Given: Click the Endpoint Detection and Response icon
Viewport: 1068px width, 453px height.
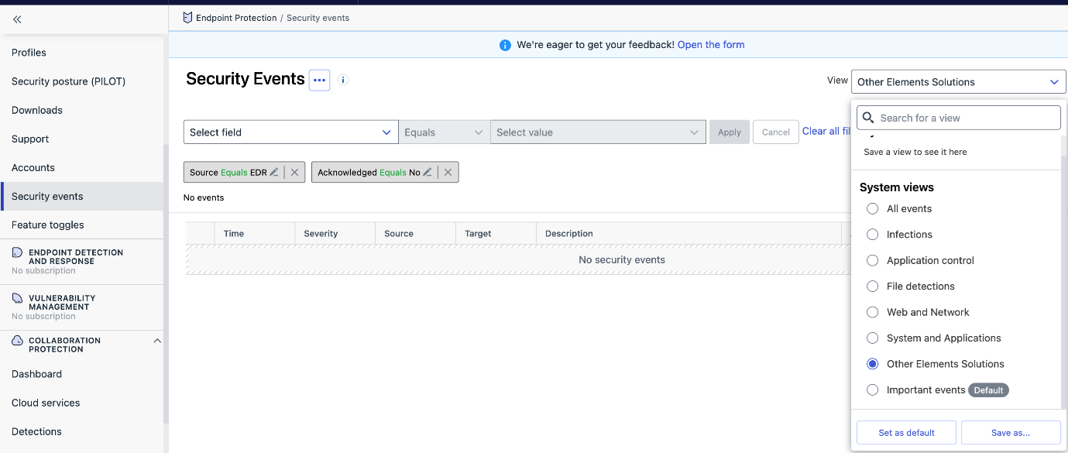Looking at the screenshot, I should [18, 252].
